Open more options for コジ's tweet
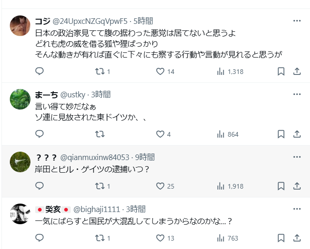Viewport: 310px width, 249px height. [297, 21]
